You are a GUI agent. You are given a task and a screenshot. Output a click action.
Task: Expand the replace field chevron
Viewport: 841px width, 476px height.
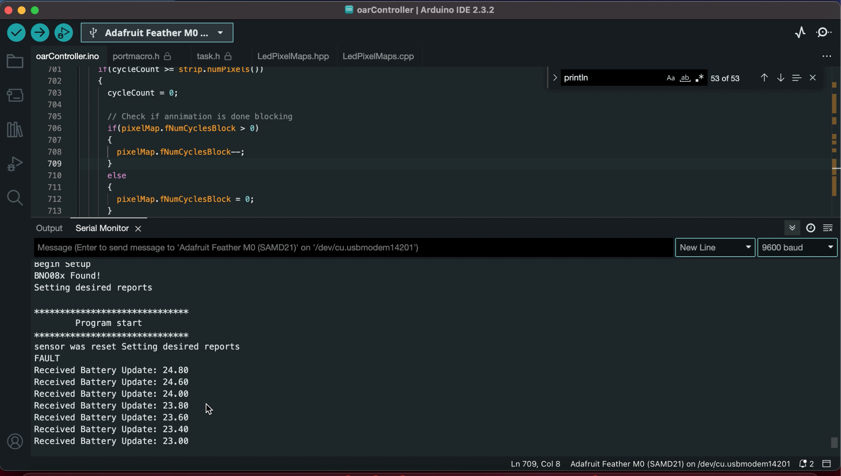[x=555, y=78]
